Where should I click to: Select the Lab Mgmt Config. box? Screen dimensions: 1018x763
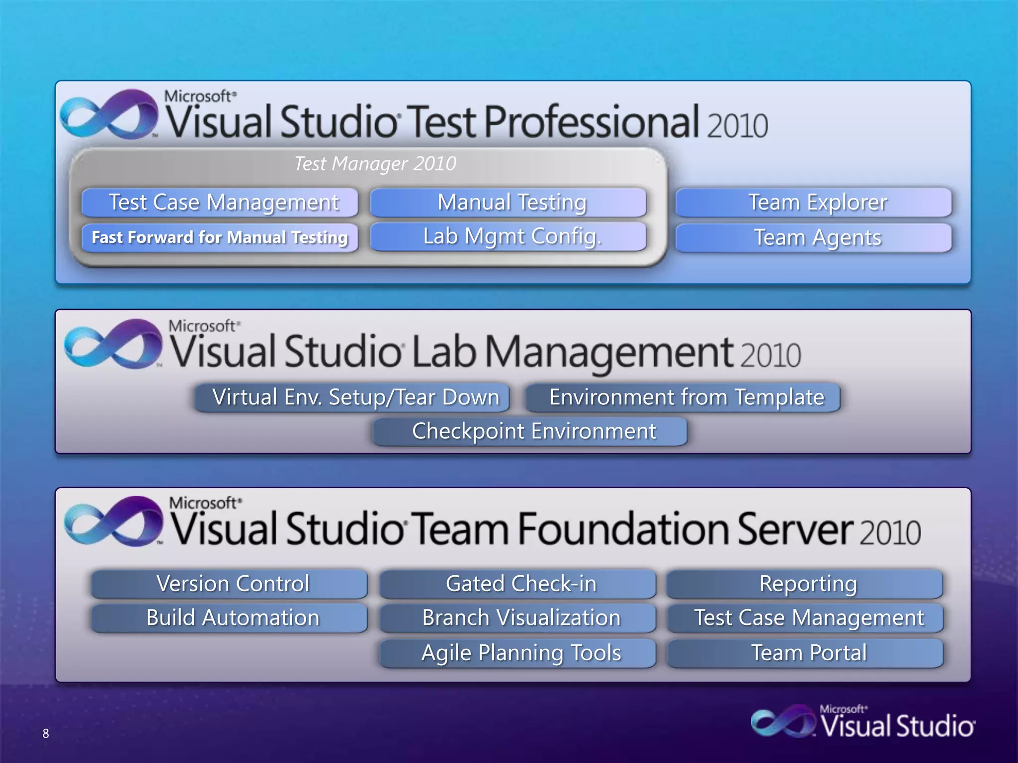click(x=509, y=236)
